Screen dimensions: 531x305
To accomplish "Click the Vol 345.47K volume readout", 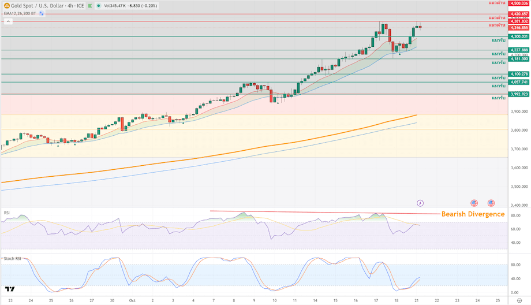I will coord(117,6).
